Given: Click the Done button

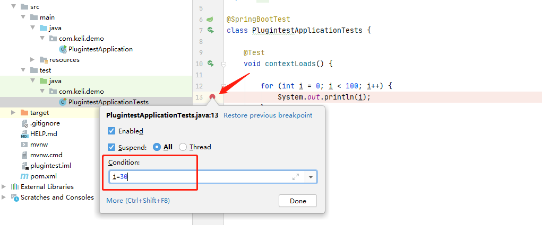Looking at the screenshot, I should (298, 201).
